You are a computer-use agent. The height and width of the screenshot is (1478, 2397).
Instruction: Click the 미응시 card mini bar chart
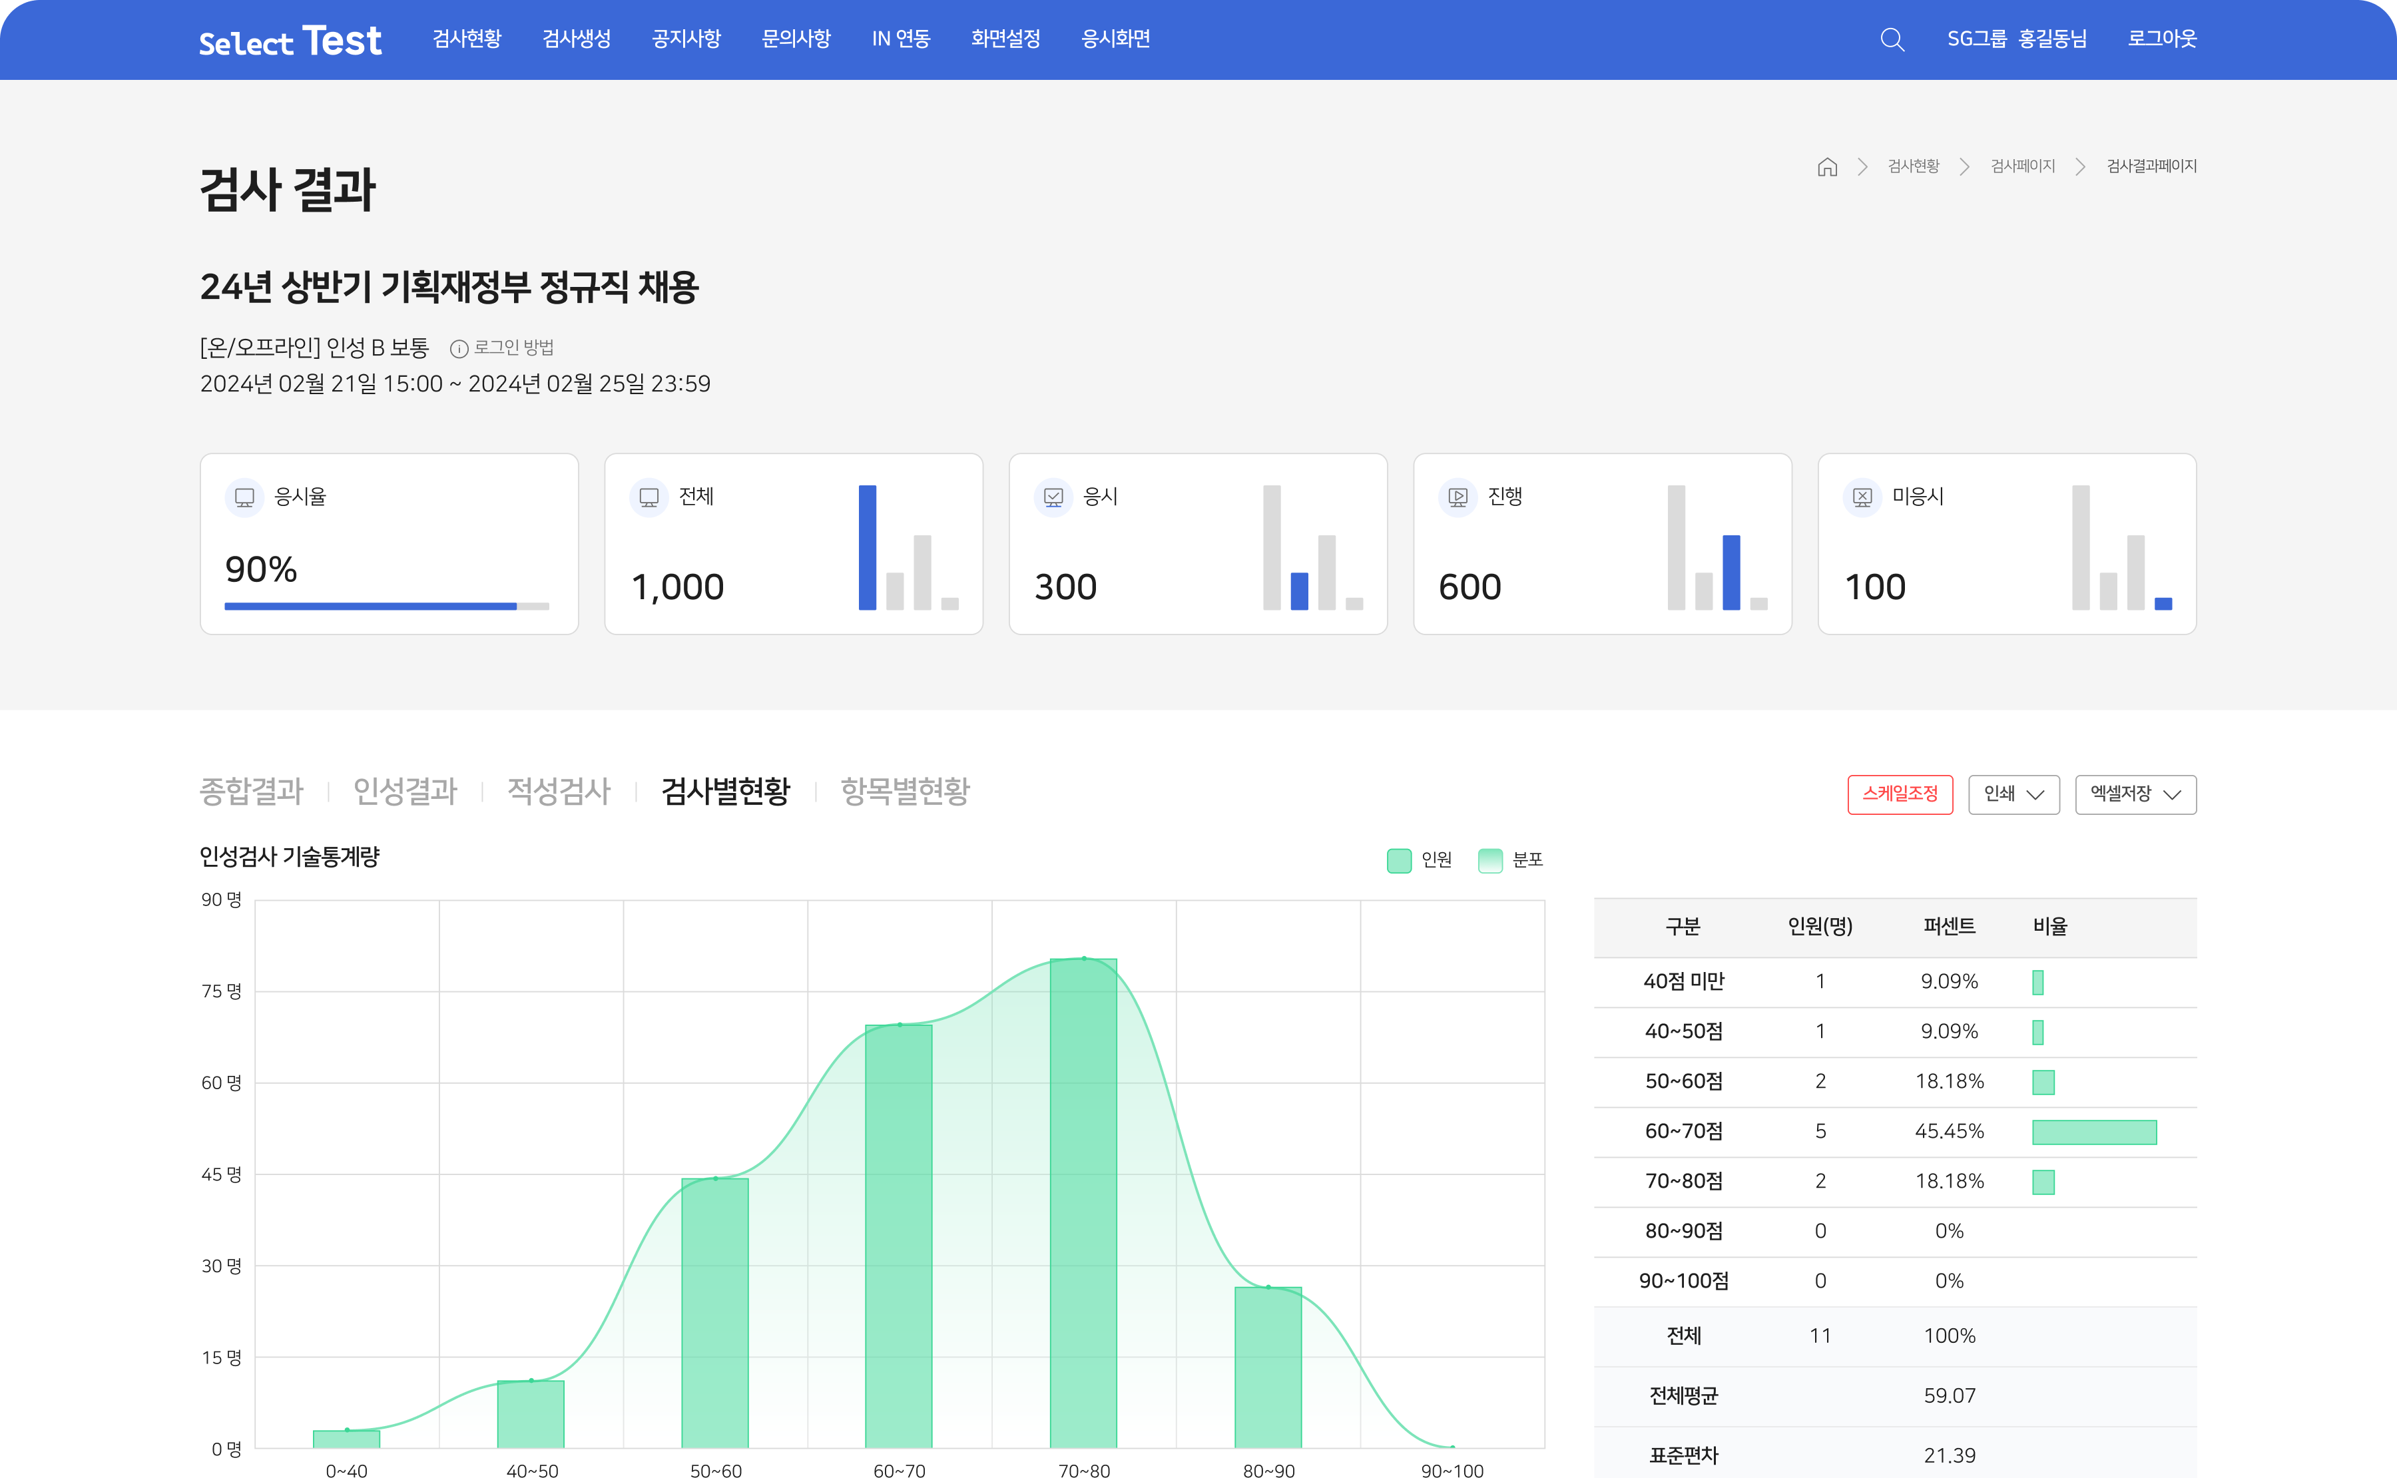point(2122,547)
